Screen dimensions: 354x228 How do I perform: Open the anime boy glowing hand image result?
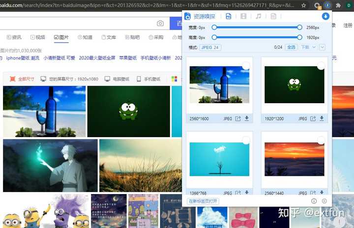click(50, 166)
